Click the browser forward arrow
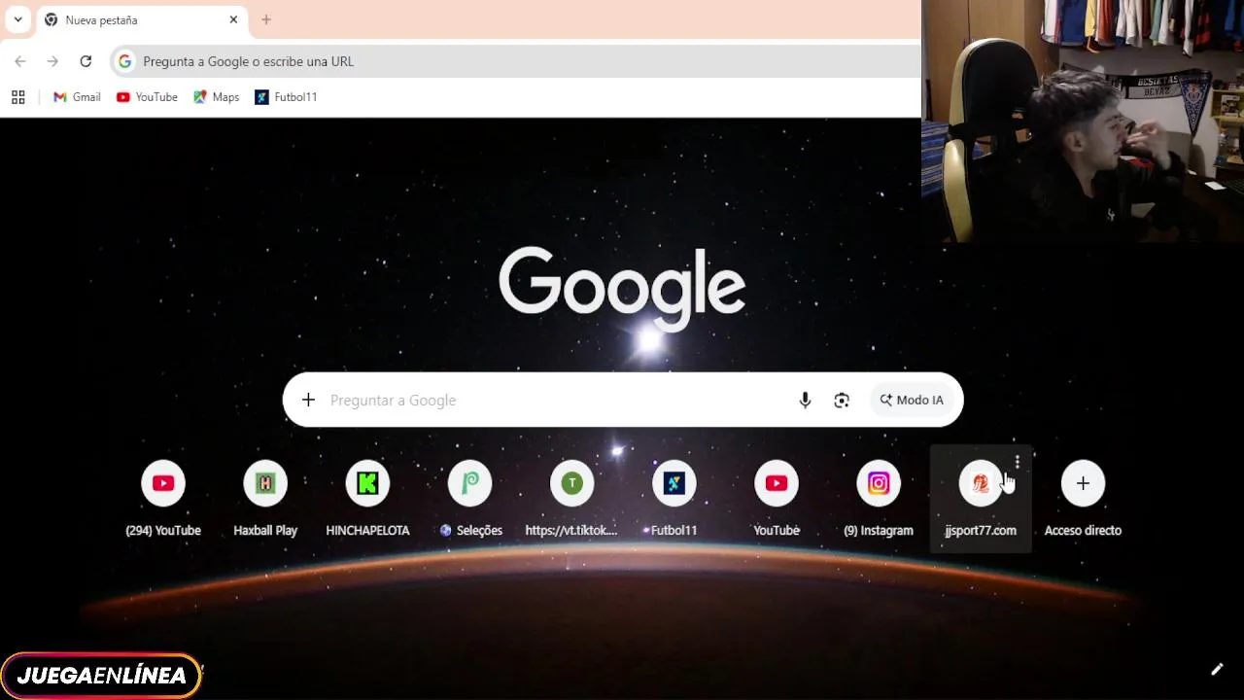Viewport: 1244px width, 700px height. click(x=52, y=61)
